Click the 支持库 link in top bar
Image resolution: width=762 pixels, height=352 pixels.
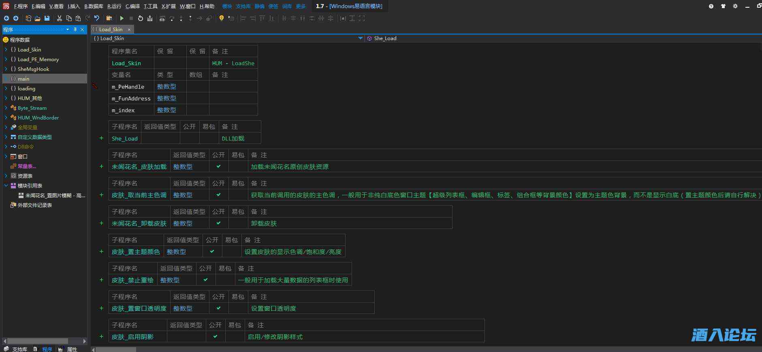point(243,6)
